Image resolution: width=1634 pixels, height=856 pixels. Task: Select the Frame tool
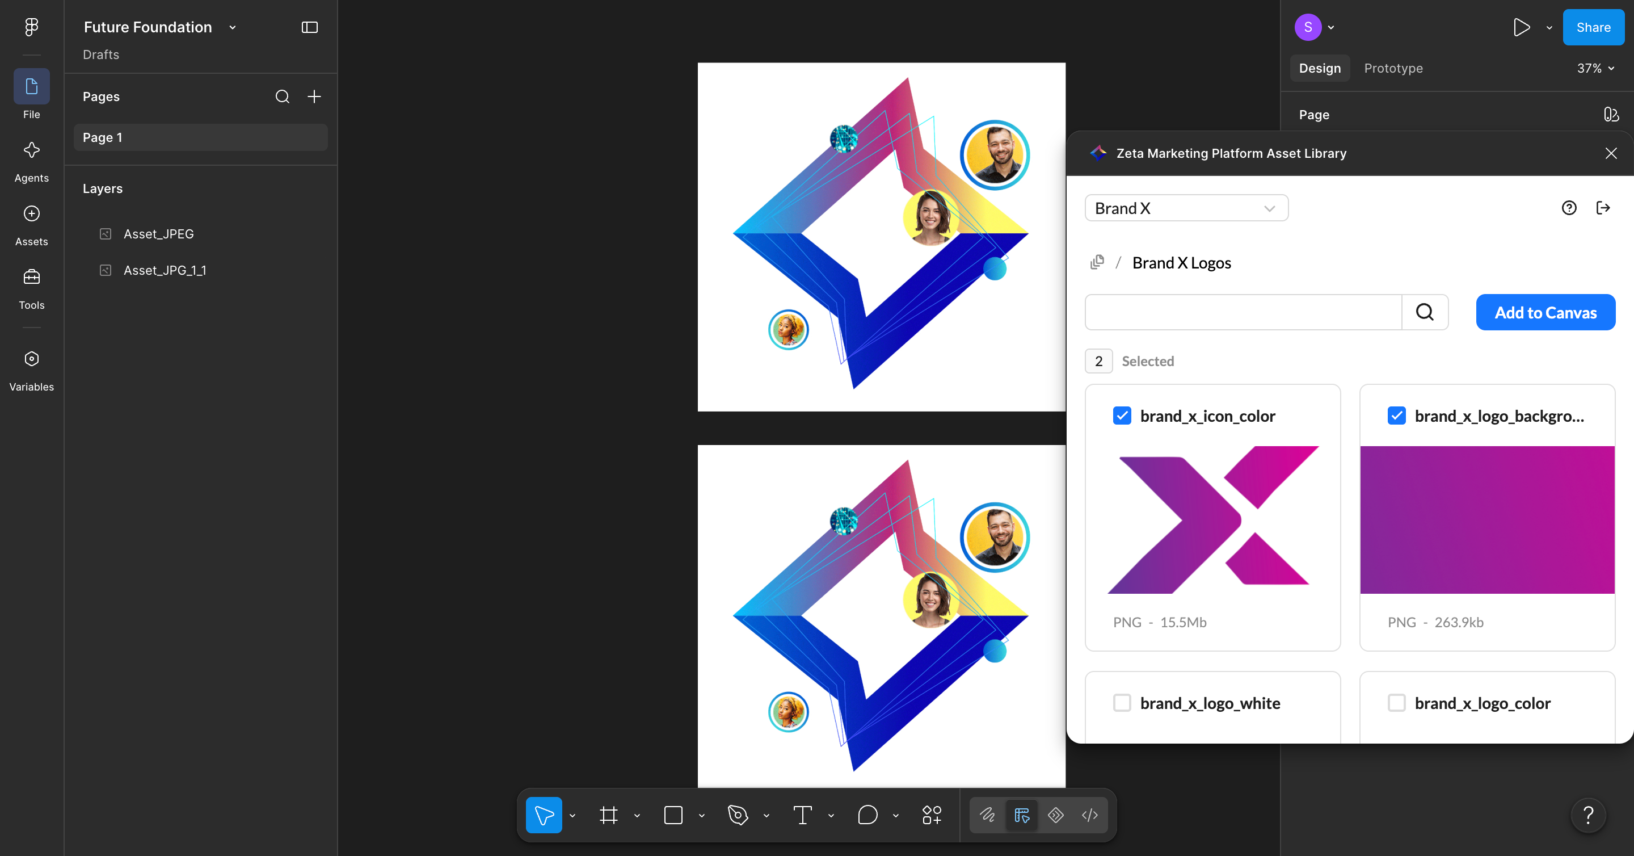pyautogui.click(x=608, y=815)
